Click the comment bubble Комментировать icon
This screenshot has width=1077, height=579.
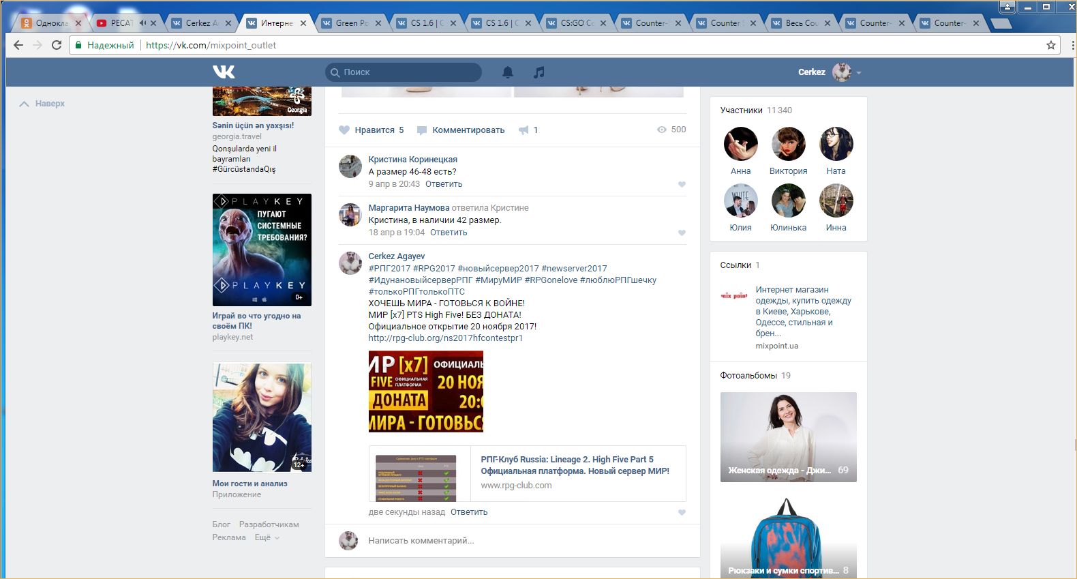[x=422, y=130]
